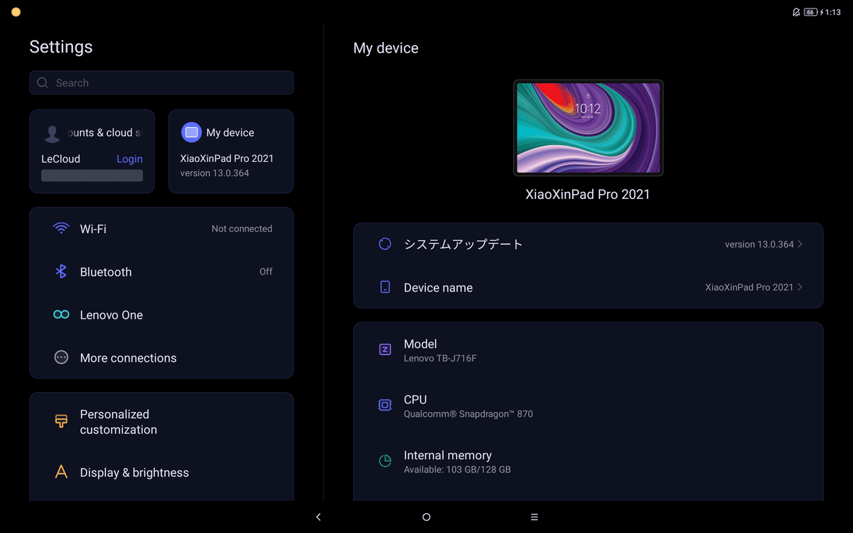
Task: Click the tablet wallpaper preview image
Action: (588, 128)
